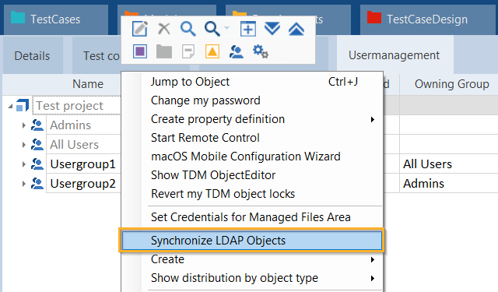Click the plus-in-square add icon

point(248,29)
